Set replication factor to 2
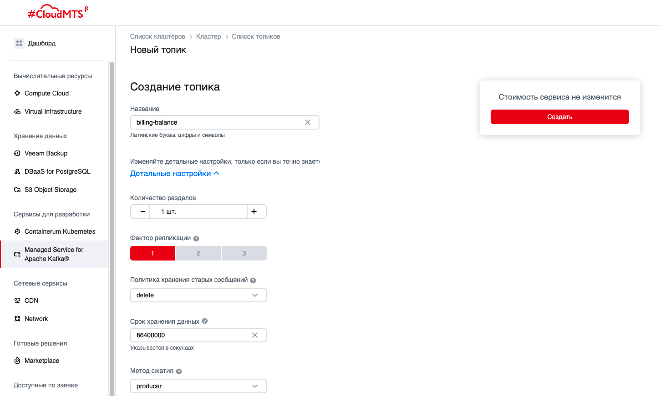Image resolution: width=660 pixels, height=396 pixels. coord(198,253)
